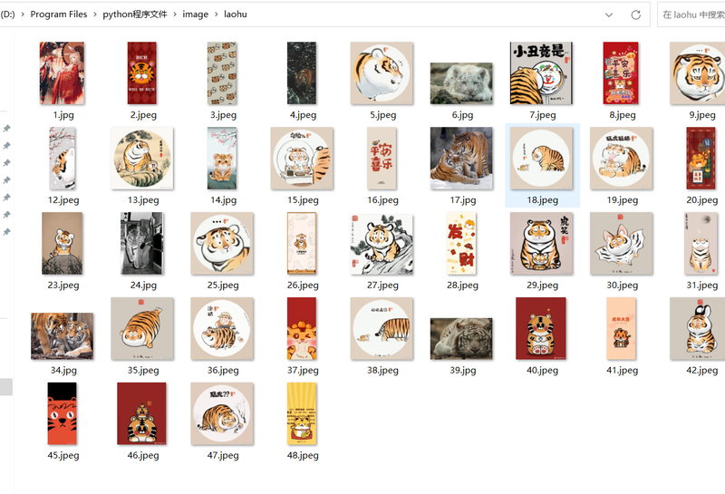Click the file name label 24.jpg
The width and height of the screenshot is (725, 494).
(143, 285)
